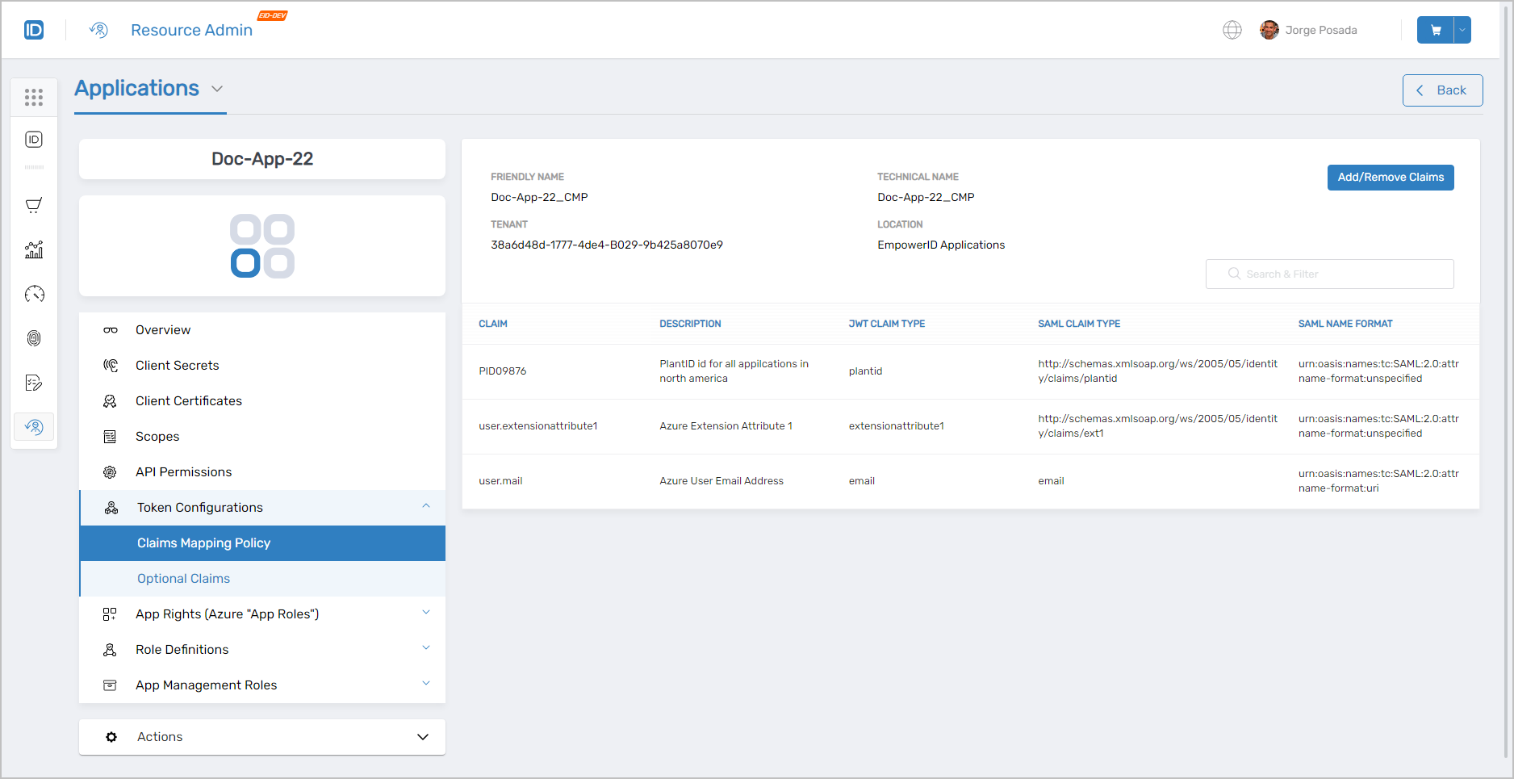1514x779 pixels.
Task: Click the waffle grid apps icon
Action: tap(34, 97)
